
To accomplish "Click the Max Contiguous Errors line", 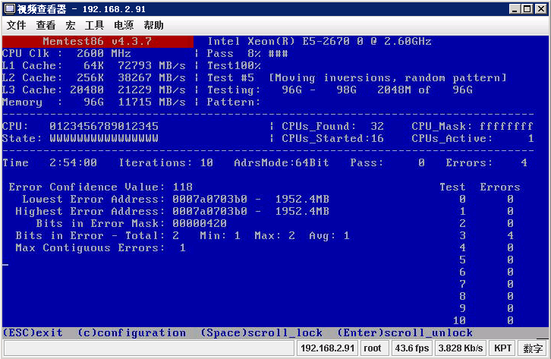I will pos(100,248).
